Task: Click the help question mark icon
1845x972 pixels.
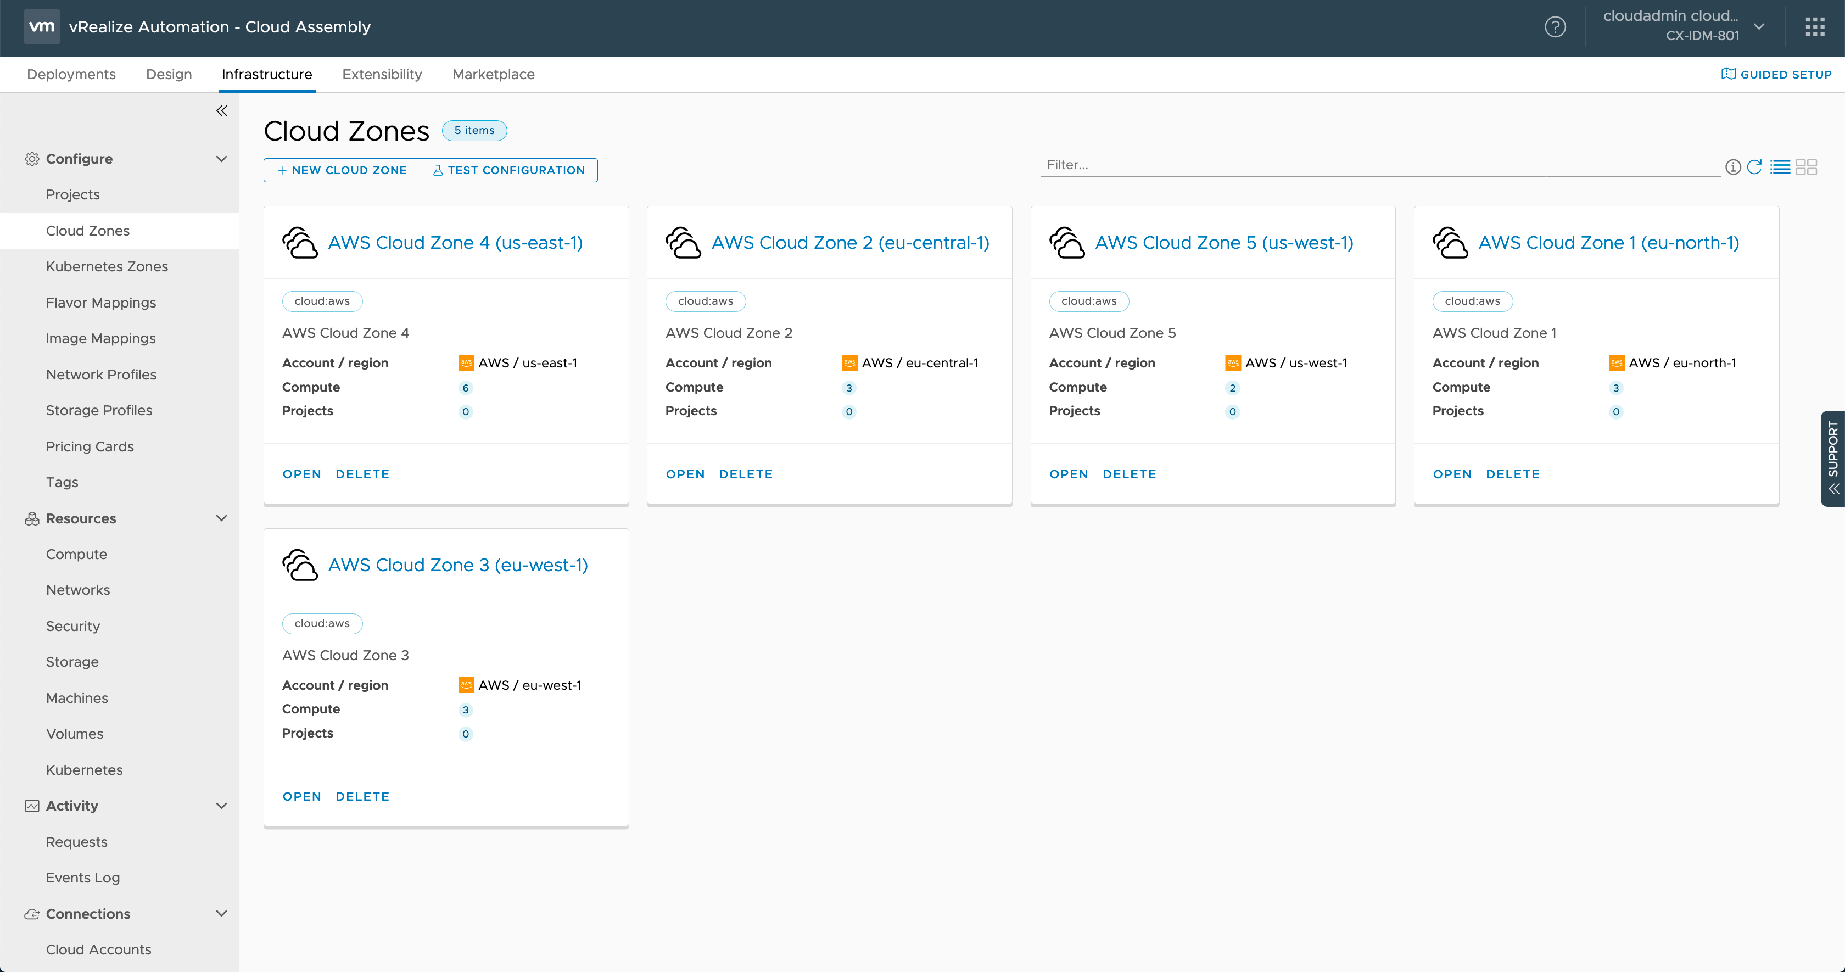Action: (1555, 27)
